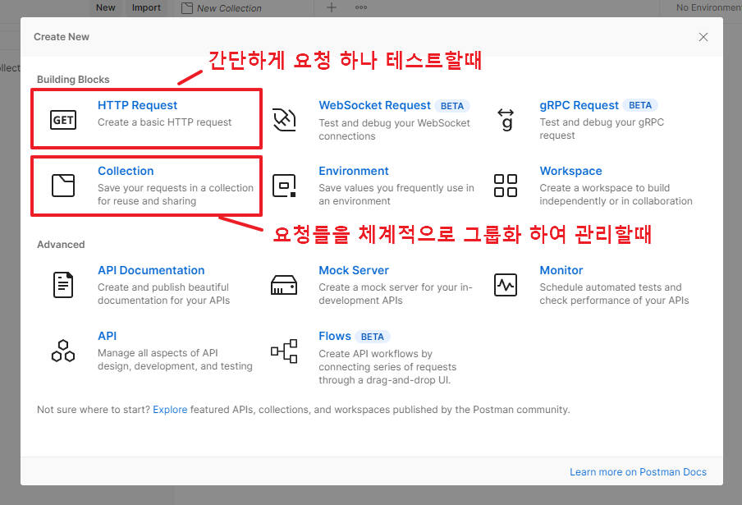
Task: Click the Flows diagram icon
Action: [x=284, y=351]
